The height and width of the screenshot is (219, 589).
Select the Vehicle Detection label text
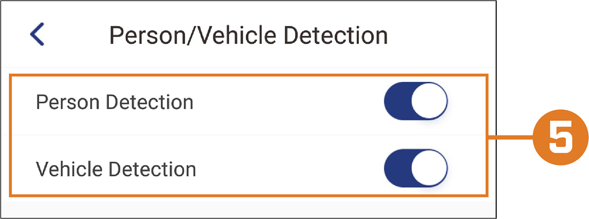(x=116, y=170)
